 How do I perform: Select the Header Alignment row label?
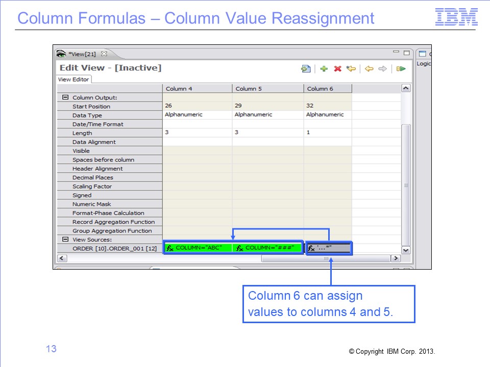pyautogui.click(x=97, y=169)
